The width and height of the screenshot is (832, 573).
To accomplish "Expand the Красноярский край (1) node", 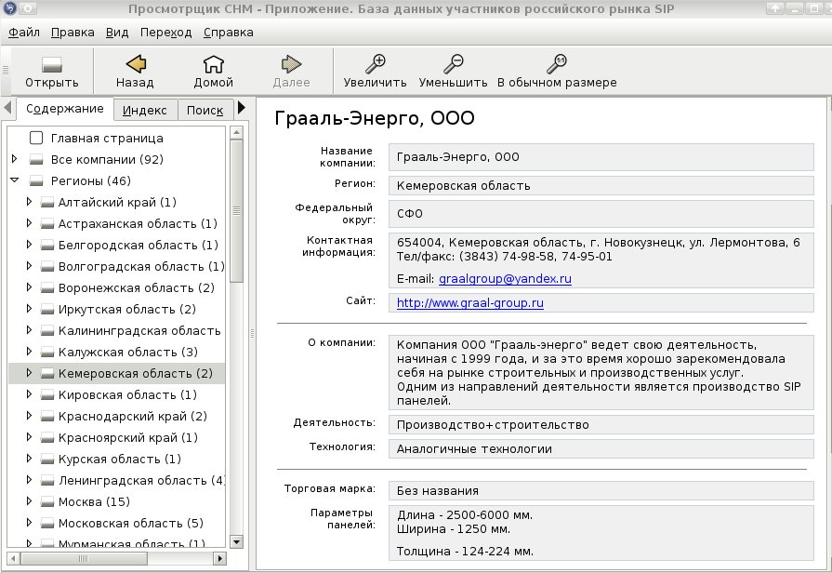I will [x=29, y=437].
